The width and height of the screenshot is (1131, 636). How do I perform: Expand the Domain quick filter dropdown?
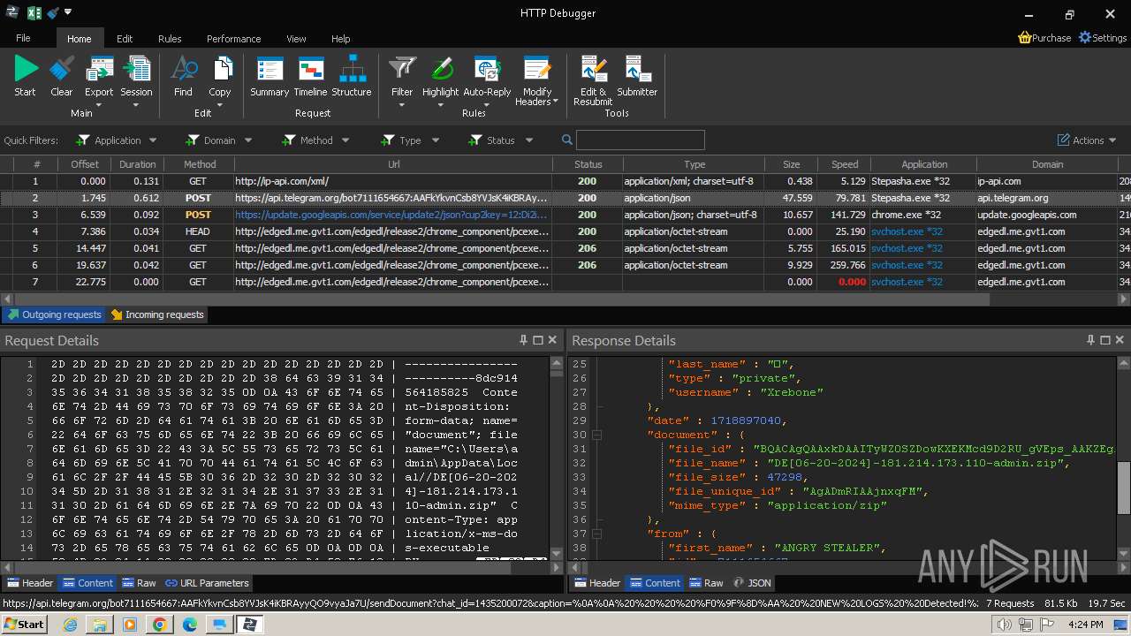pyautogui.click(x=248, y=140)
